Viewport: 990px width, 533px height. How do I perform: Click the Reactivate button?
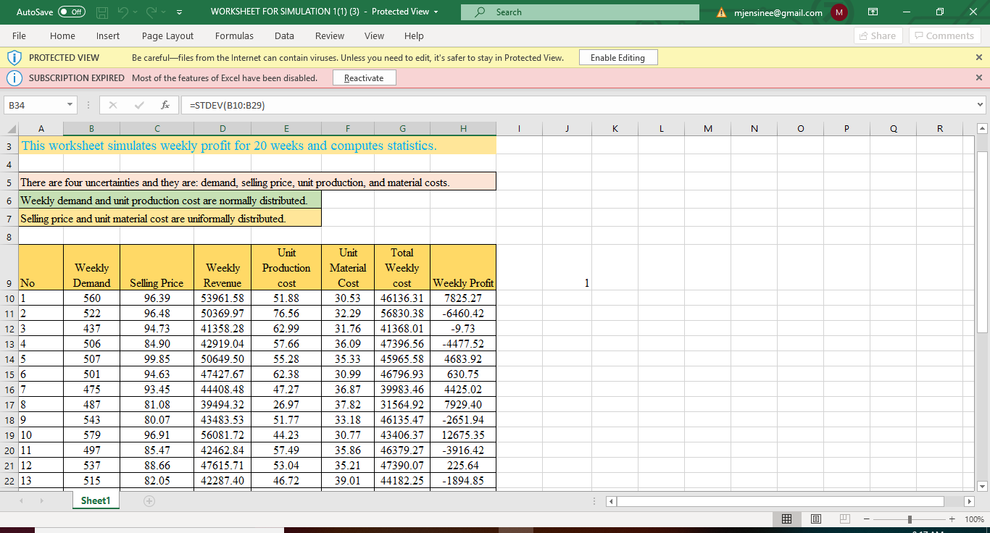(x=364, y=78)
